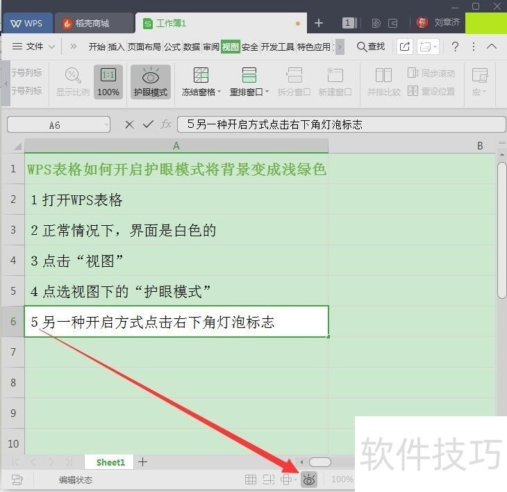Image resolution: width=507 pixels, height=492 pixels.
Task: Click cell reading 3 点击“视图”
Action: pos(176,261)
